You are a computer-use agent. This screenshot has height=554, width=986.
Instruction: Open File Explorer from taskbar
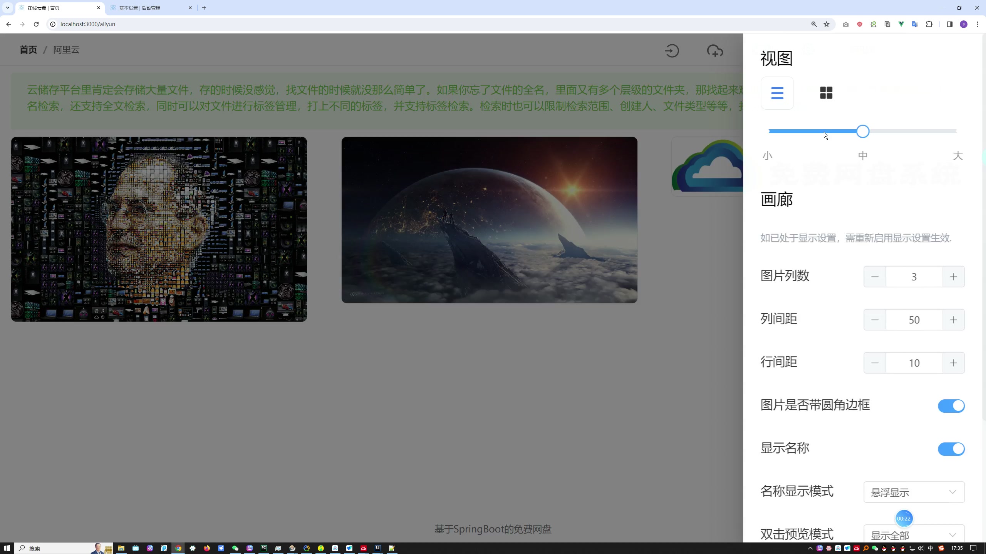pyautogui.click(x=121, y=548)
